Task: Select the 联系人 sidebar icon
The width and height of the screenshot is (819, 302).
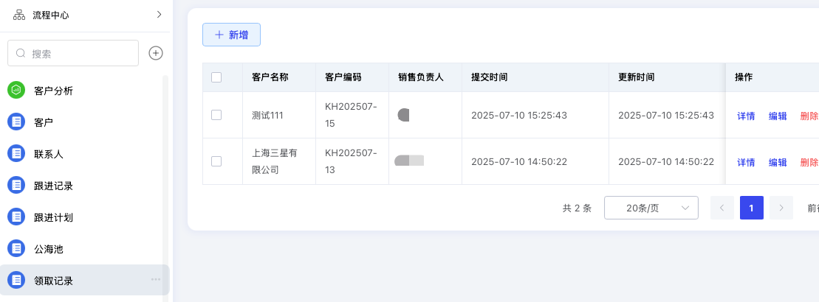Action: tap(16, 154)
